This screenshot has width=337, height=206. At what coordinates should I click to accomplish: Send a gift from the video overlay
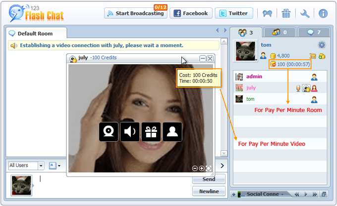click(x=151, y=132)
